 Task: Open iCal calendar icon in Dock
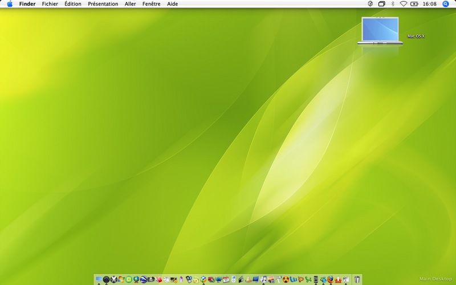click(x=226, y=279)
